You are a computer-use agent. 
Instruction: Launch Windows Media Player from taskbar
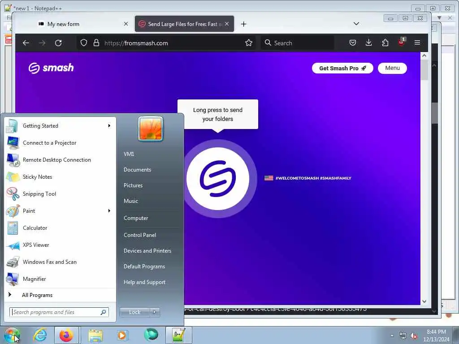122,335
